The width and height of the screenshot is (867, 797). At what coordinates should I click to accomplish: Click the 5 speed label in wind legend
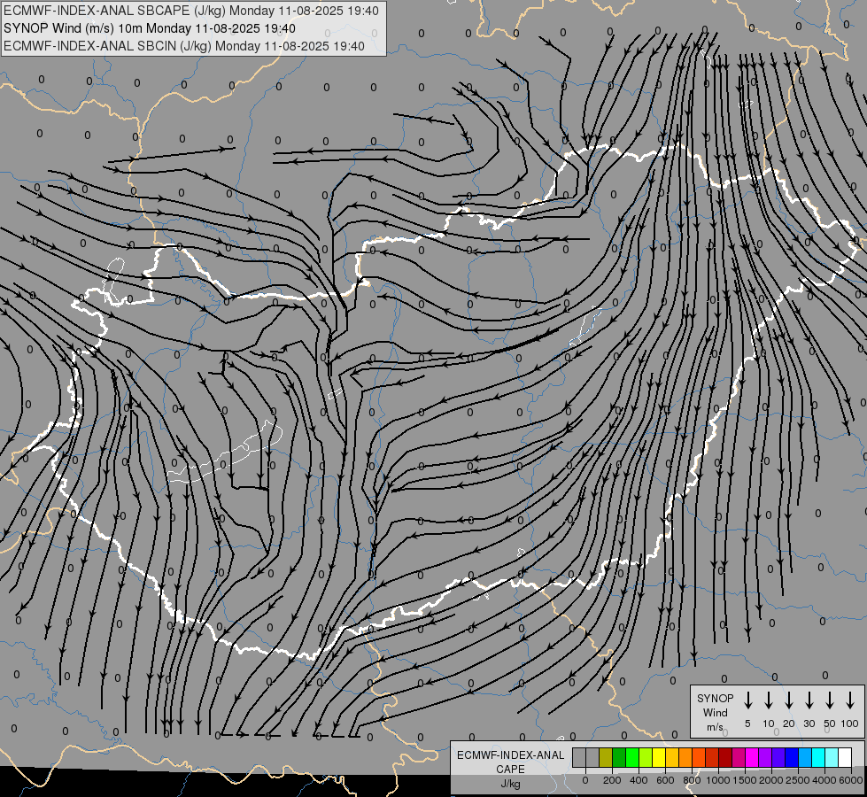747,723
